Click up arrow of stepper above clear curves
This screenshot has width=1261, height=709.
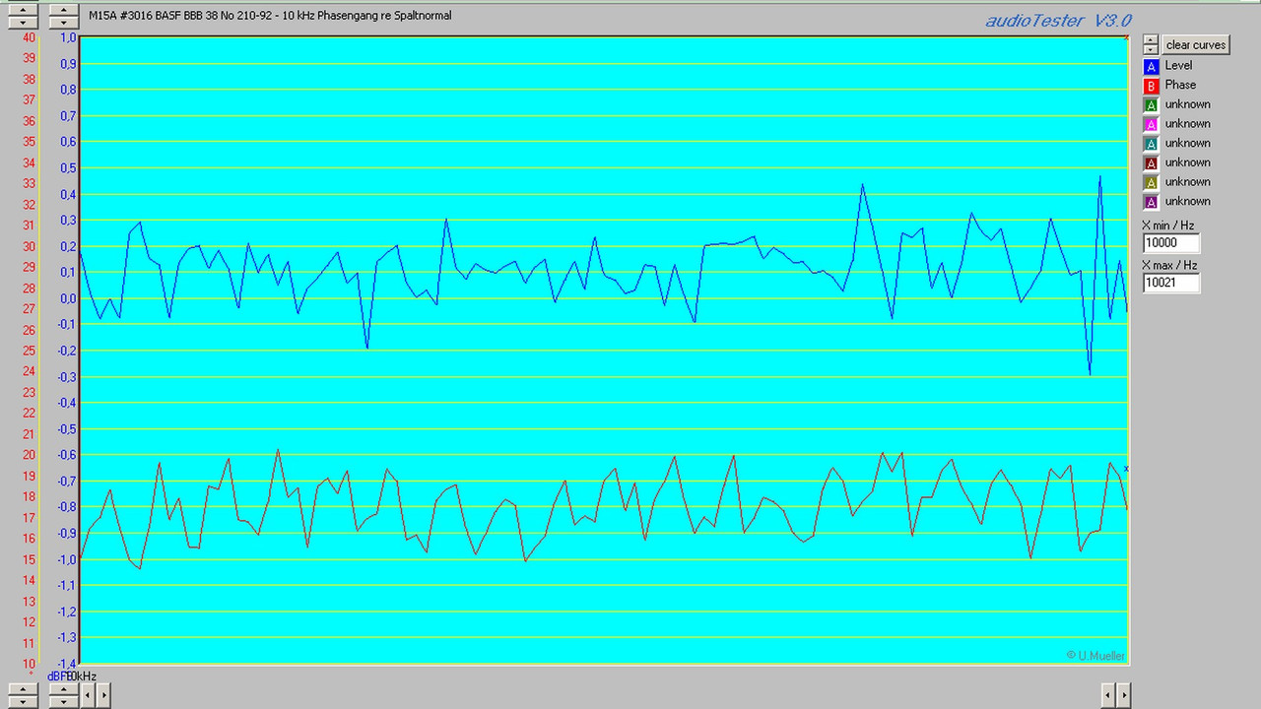[x=1150, y=39]
